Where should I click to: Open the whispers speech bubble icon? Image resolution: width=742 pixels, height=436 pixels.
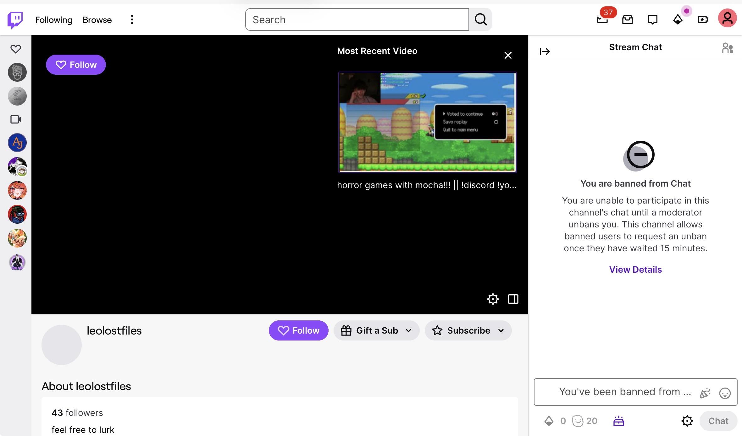(653, 19)
